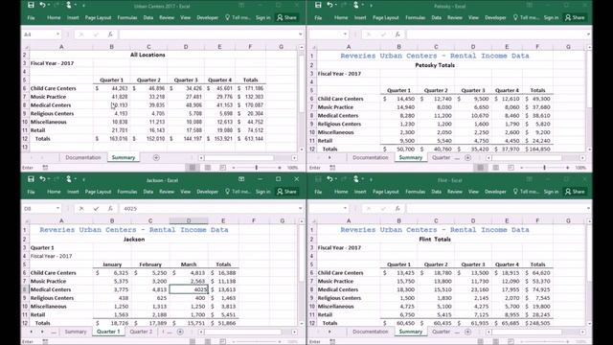The image size is (613, 345).
Task: Add new sheet in Petosky window
Action: pos(467,157)
